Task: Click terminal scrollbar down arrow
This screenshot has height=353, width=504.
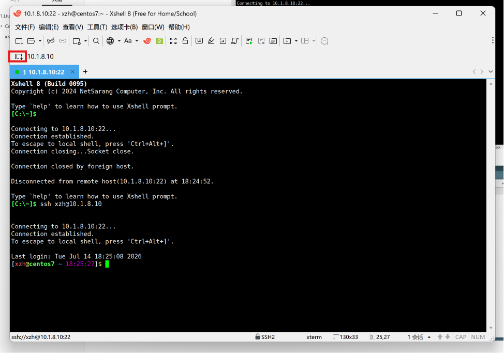Action: click(x=491, y=328)
